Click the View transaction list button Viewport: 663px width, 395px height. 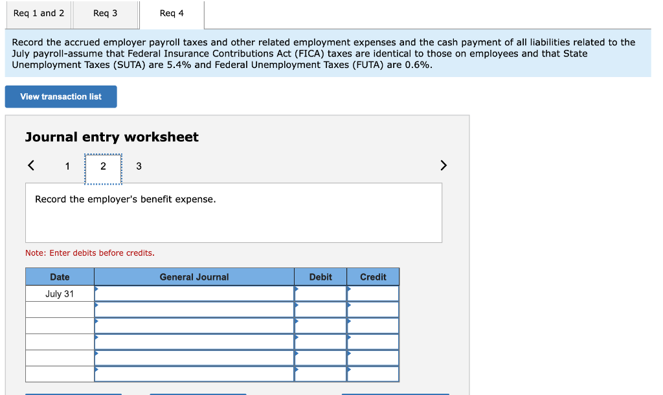click(61, 96)
